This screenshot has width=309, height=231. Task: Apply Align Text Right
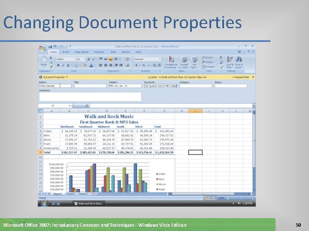(x=111, y=65)
